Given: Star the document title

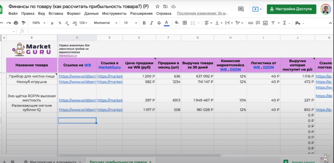Looking at the screenshot, I should coord(157,7).
